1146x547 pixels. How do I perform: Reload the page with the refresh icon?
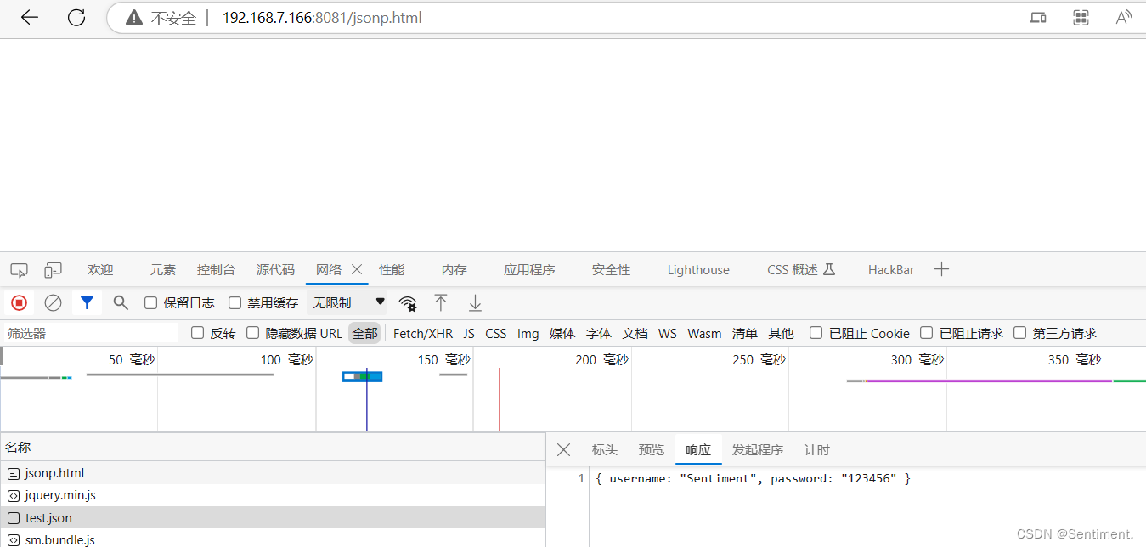76,18
